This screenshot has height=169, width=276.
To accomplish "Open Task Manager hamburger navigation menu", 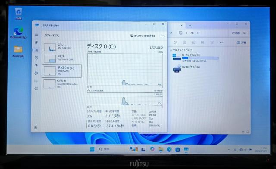I will [36, 34].
